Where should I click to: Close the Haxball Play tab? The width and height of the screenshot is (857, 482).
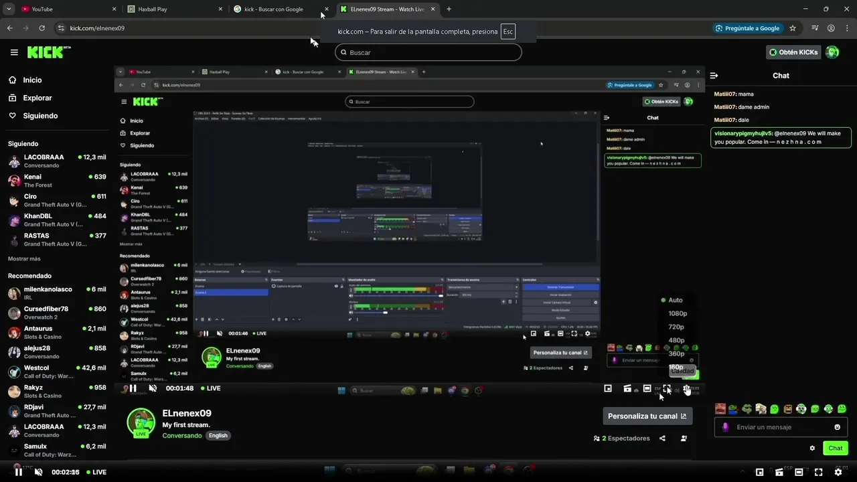click(x=220, y=9)
